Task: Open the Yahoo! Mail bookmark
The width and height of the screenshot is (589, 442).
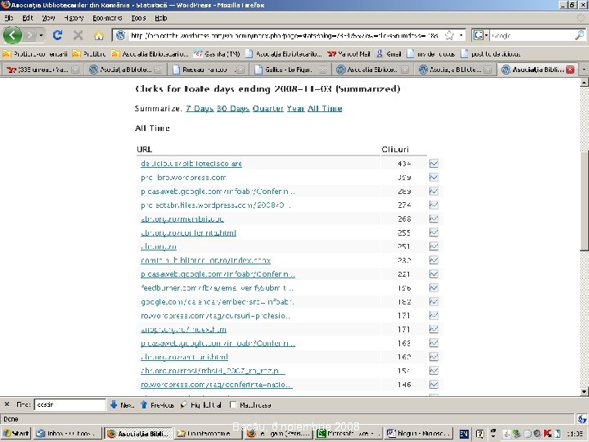Action: (x=348, y=54)
